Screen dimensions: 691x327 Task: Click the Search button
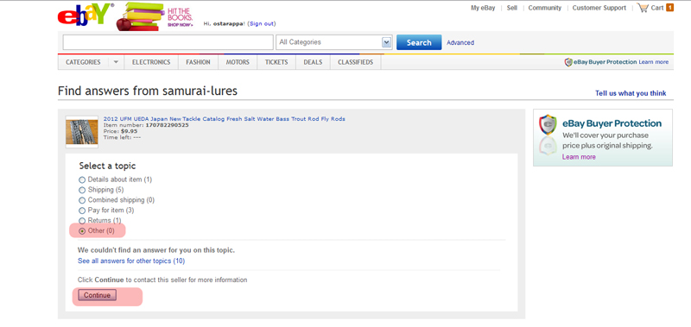click(x=419, y=42)
